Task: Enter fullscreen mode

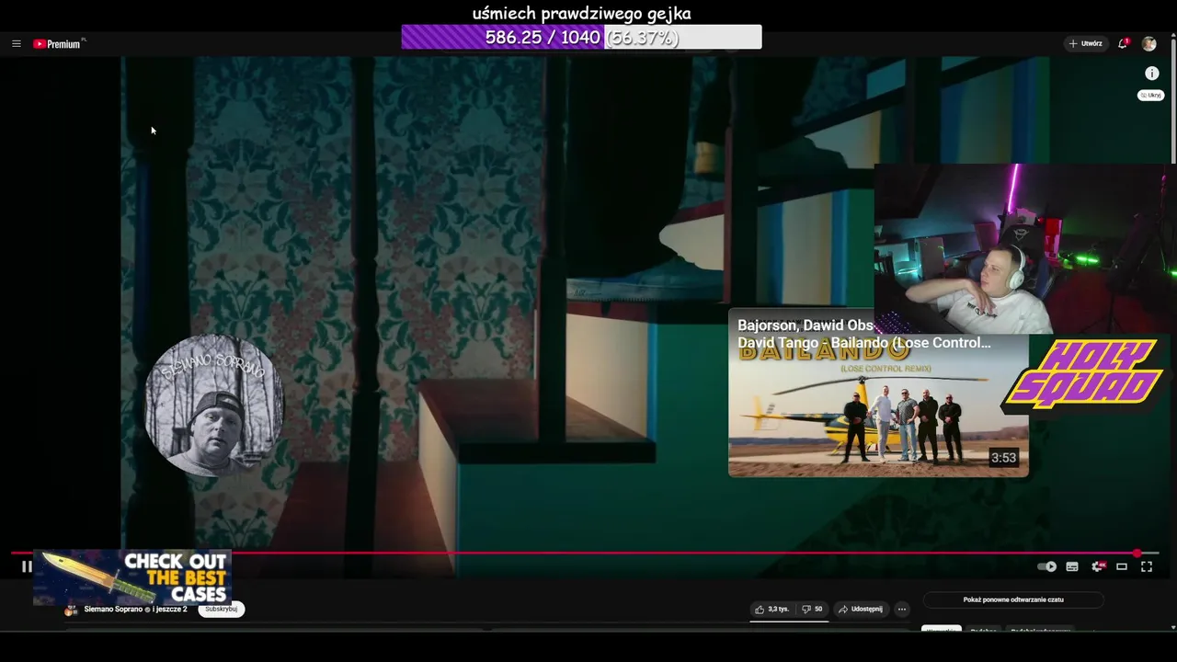Action: tap(1147, 566)
